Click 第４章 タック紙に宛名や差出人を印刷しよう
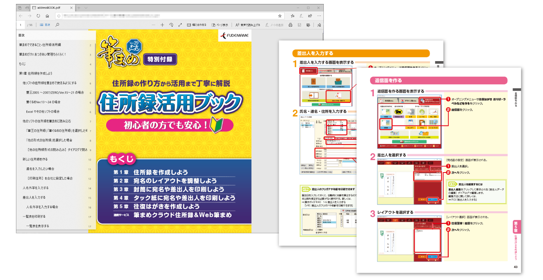The height and width of the screenshot is (280, 543). click(x=174, y=198)
